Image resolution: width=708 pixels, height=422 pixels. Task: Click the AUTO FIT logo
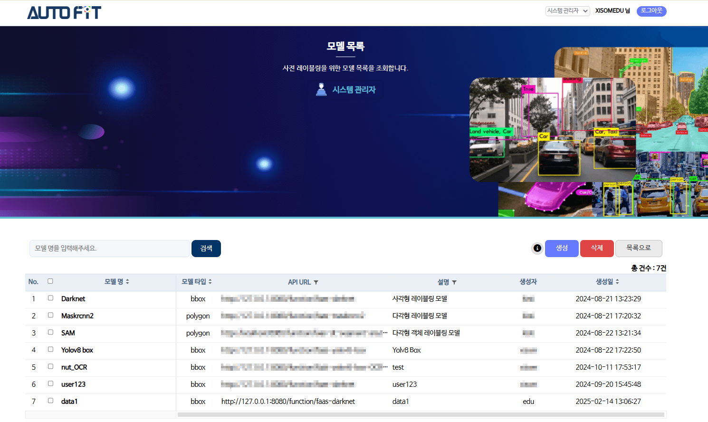(x=64, y=12)
